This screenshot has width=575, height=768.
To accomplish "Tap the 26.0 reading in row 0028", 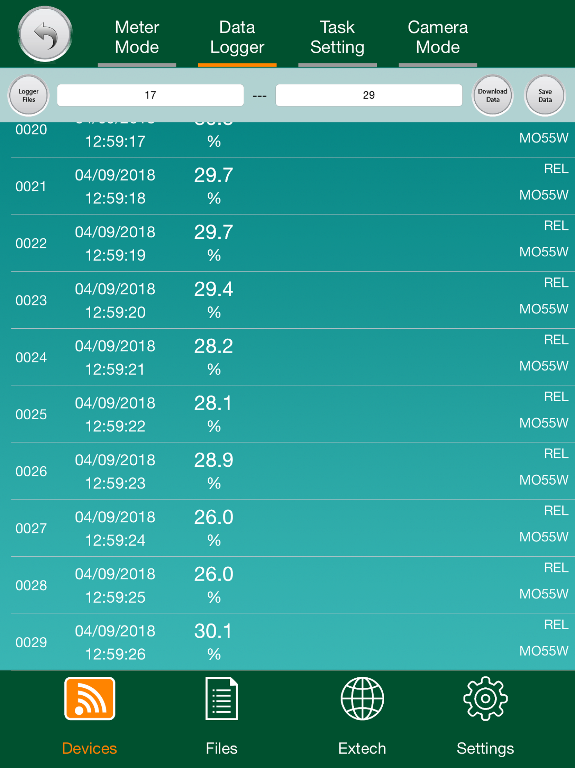I will pos(214,574).
